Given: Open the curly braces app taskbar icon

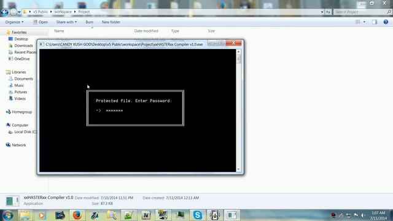Looking at the screenshot, I should coord(215,215).
